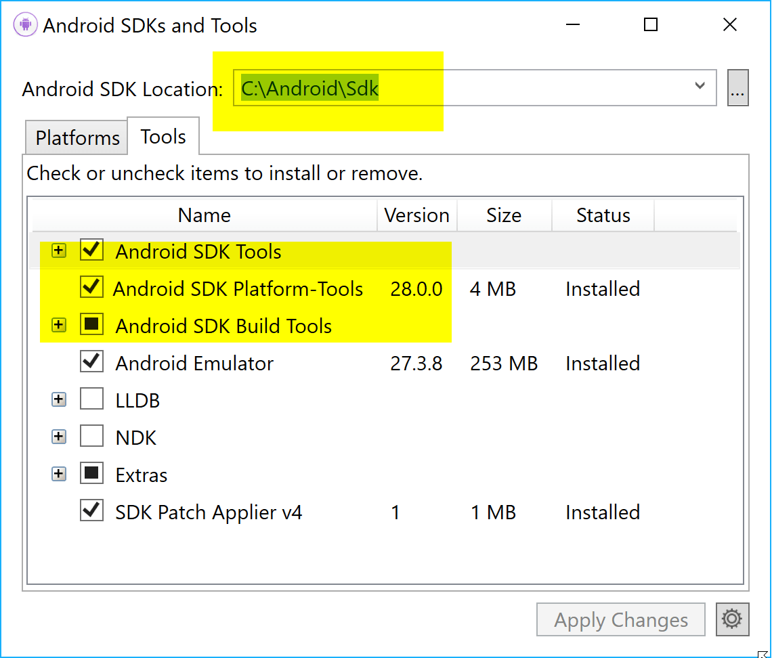
Task: Toggle the Android SDK Build Tools checkbox
Action: 91,324
